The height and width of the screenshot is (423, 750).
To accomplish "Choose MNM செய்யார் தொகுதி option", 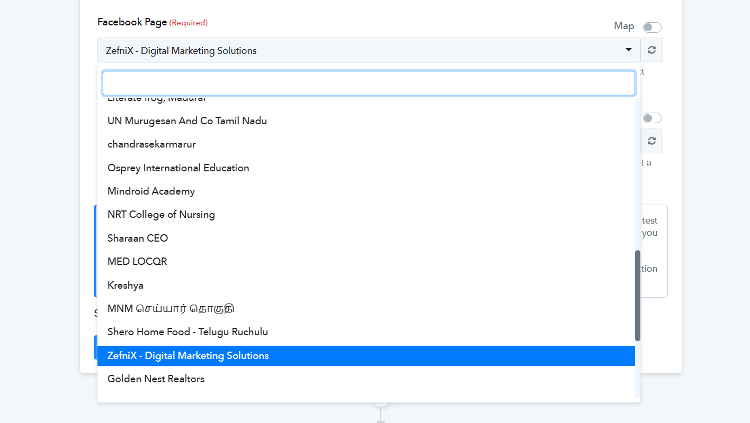I will point(366,309).
